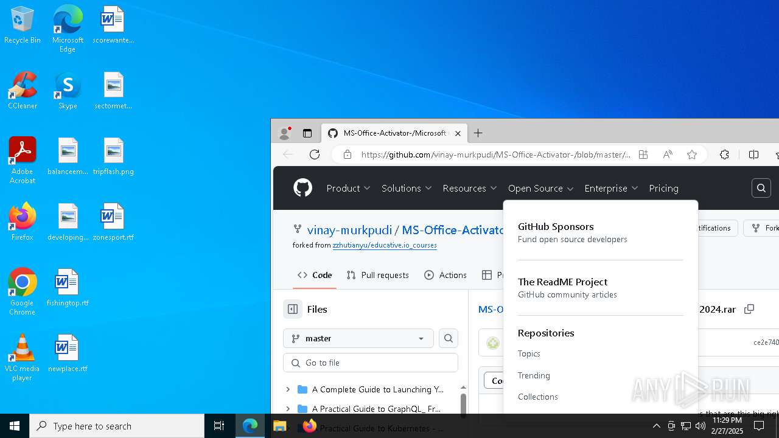This screenshot has width=779, height=438.
Task: Open the Pricing page link
Action: [x=663, y=189]
